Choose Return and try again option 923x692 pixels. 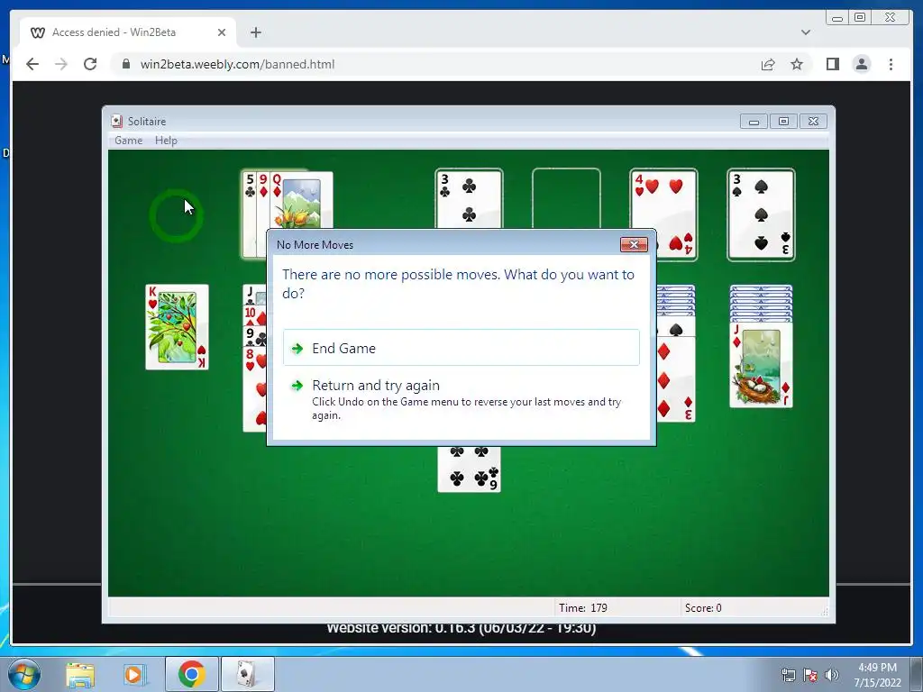coord(461,400)
